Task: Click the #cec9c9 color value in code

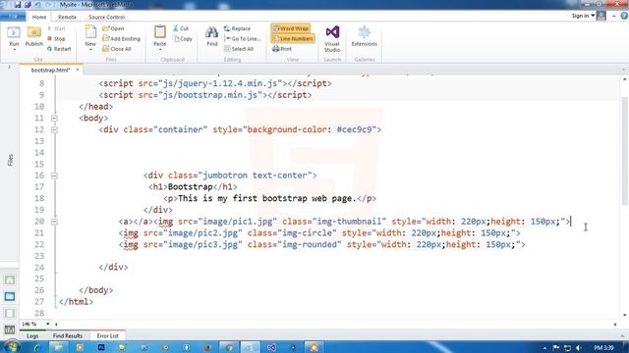Action: [355, 129]
